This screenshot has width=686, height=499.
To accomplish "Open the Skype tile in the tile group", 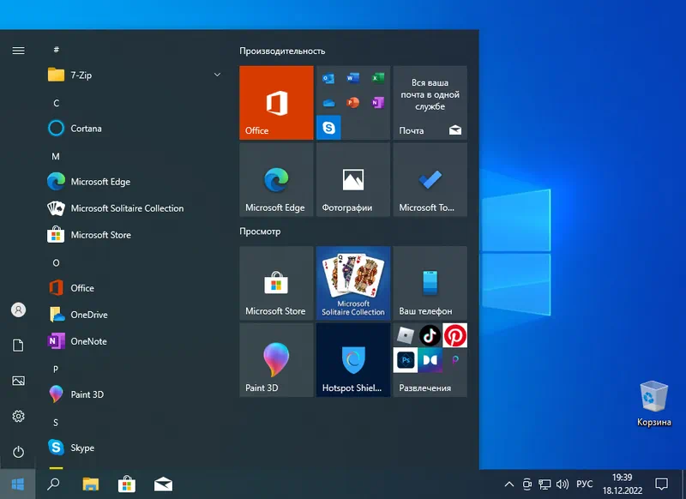I will (328, 128).
